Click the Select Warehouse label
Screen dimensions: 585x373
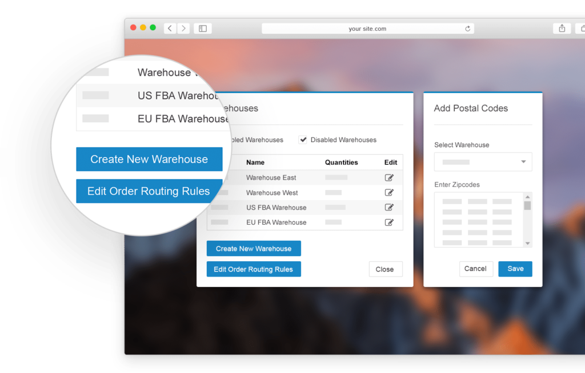462,145
